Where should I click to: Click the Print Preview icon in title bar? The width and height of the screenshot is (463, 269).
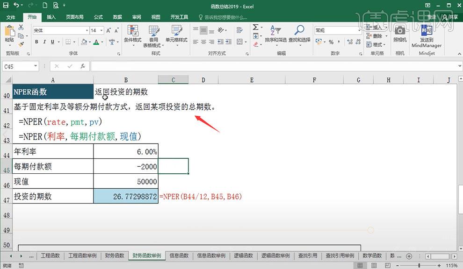[x=56, y=5]
